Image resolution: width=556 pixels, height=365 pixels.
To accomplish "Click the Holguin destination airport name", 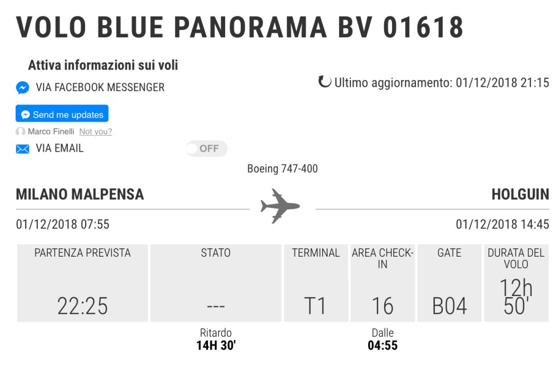I will pos(520,194).
